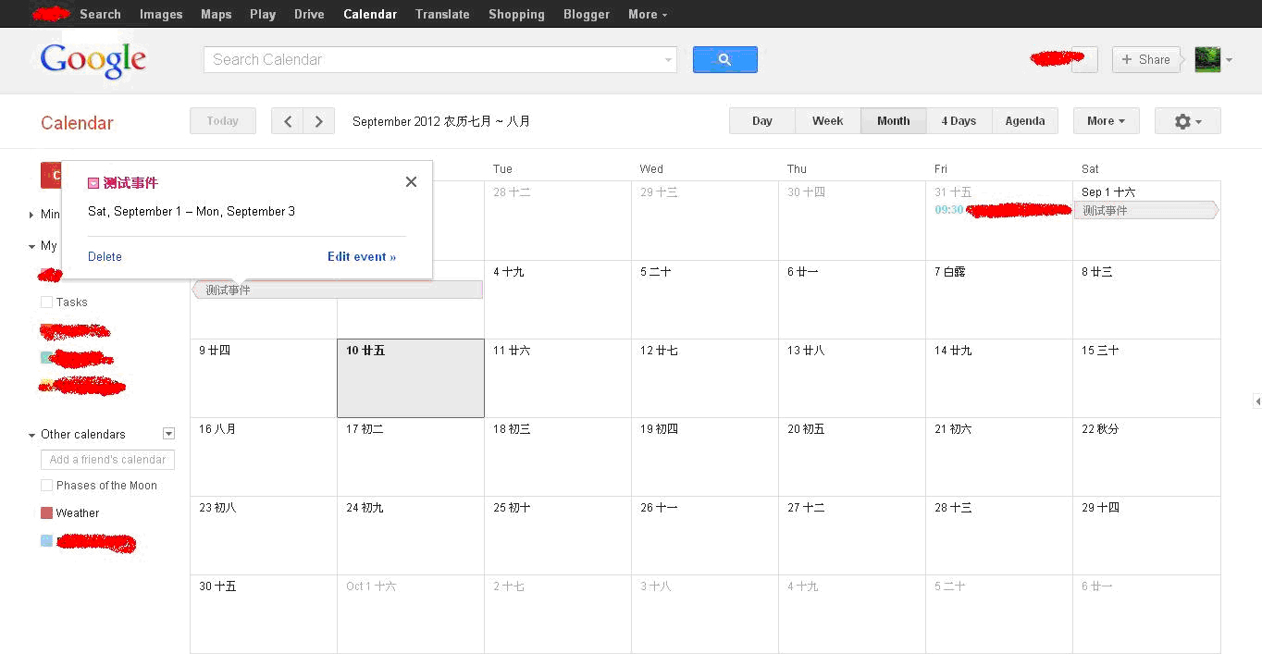Click the Share button
Image resolution: width=1262 pixels, height=654 pixels.
pyautogui.click(x=1146, y=59)
